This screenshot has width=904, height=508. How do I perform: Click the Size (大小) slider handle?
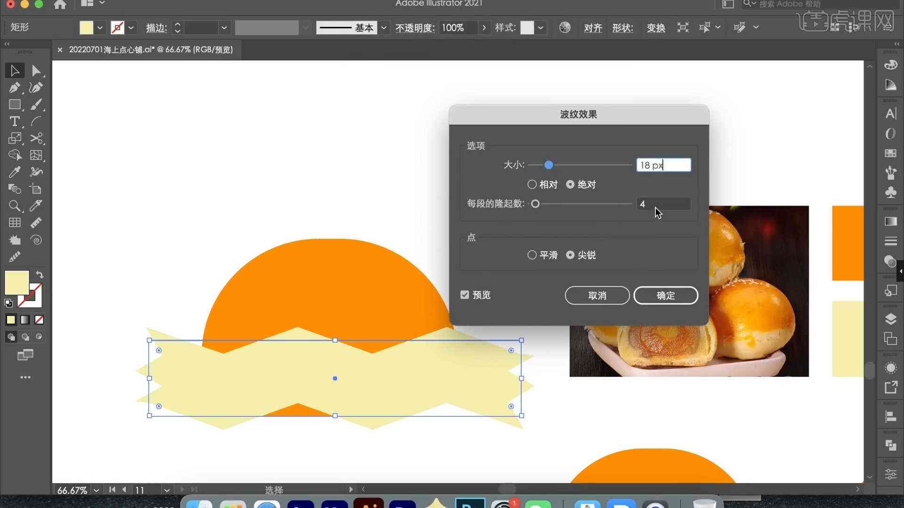549,165
